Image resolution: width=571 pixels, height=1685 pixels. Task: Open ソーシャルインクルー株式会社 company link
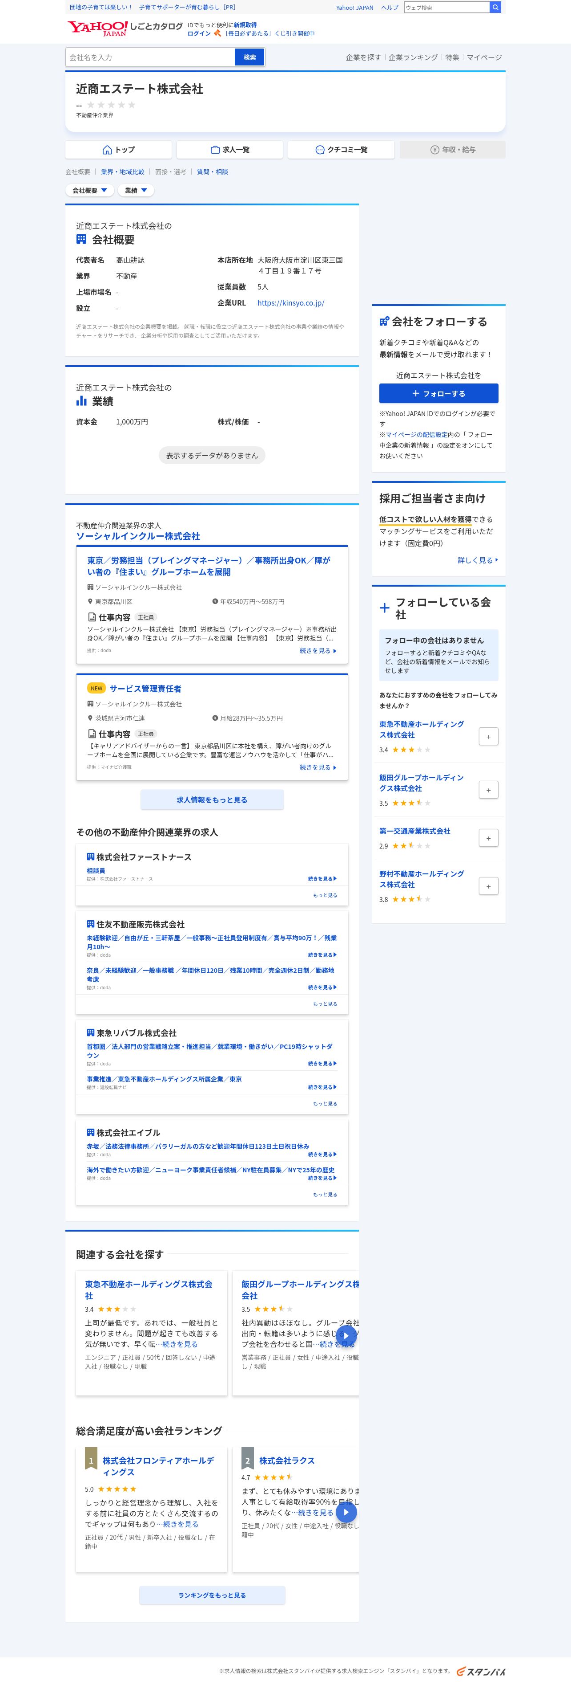(x=138, y=536)
